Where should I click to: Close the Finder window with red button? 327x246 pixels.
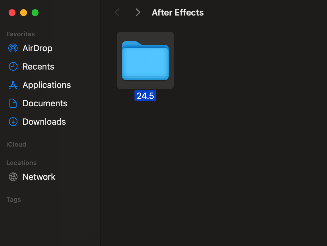coord(12,13)
